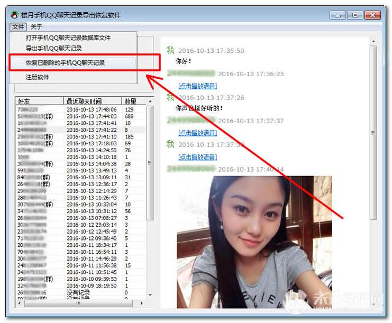Click friend list scroll down arrow

[x=150, y=295]
